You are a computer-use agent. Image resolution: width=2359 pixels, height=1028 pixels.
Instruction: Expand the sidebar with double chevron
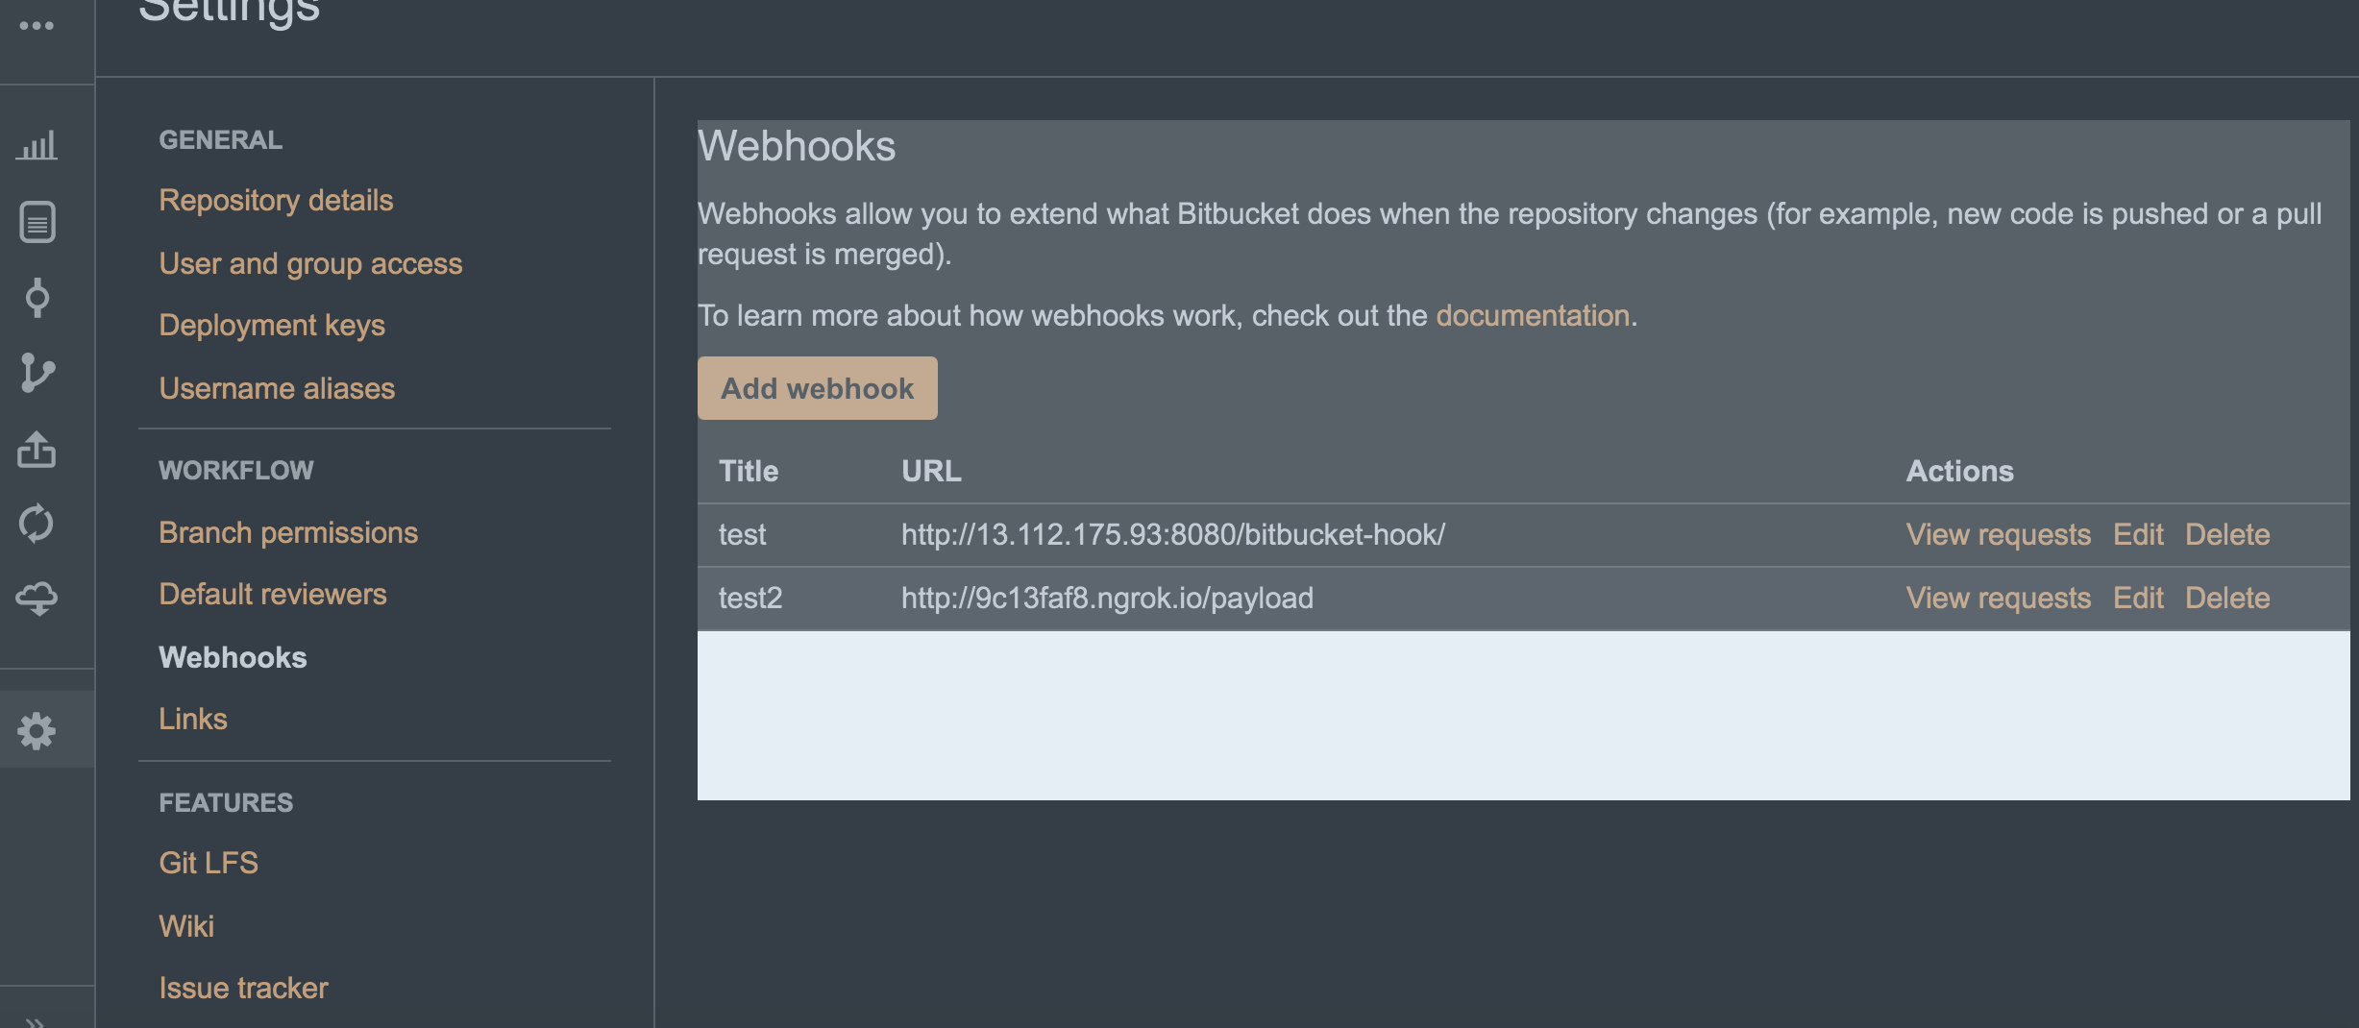point(35,1020)
